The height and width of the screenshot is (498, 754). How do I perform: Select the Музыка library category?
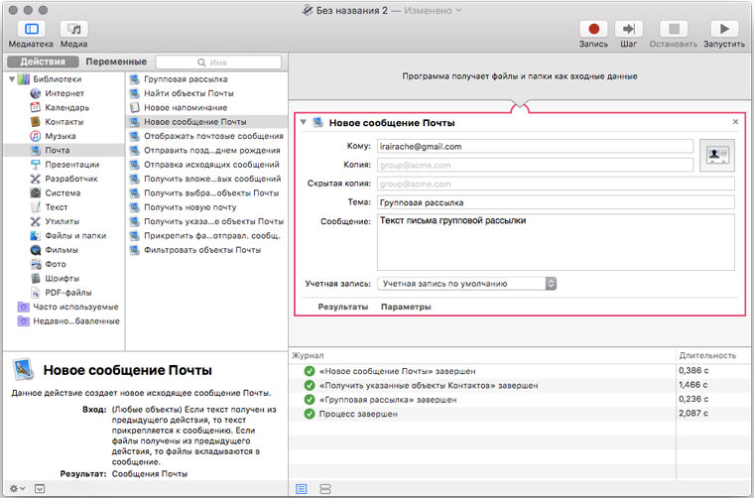(61, 136)
